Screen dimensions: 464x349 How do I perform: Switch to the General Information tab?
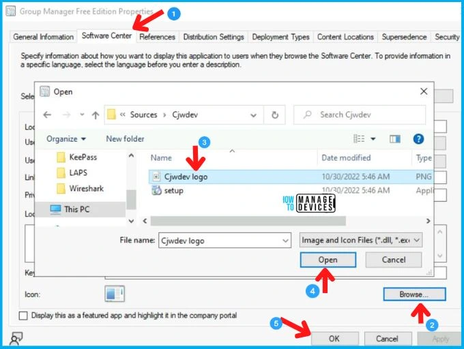(44, 37)
